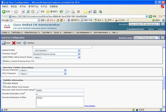Click the red X Delete icon
166x112 pixels.
pyautogui.click(x=14, y=43)
